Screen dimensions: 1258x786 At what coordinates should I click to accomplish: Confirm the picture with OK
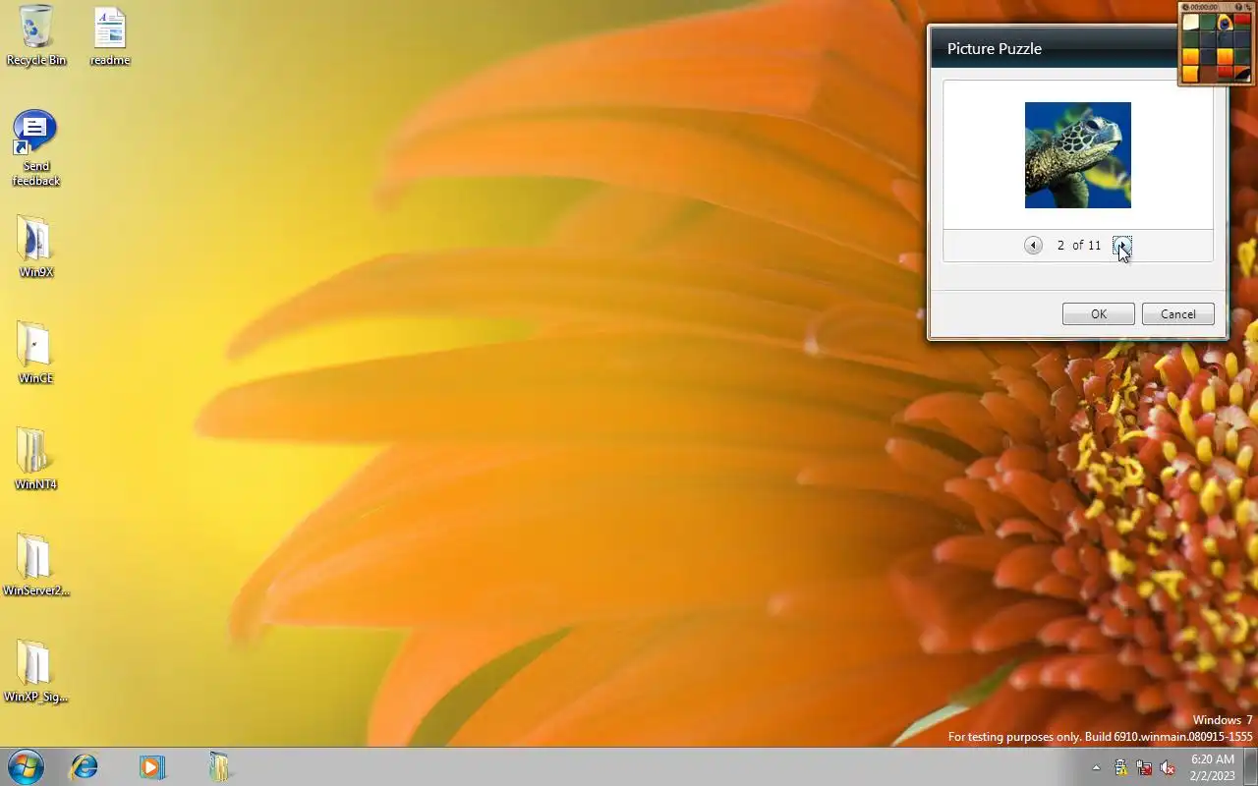point(1099,314)
